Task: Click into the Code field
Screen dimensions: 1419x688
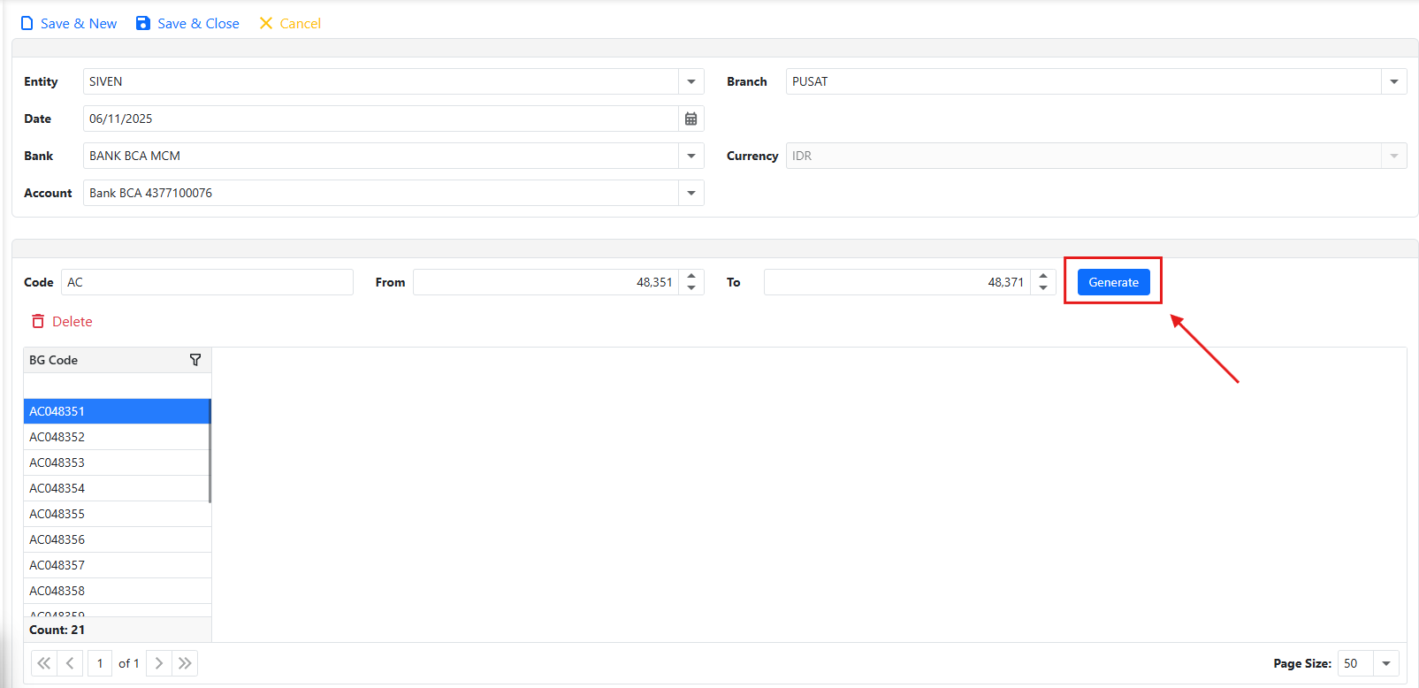Action: 207,282
